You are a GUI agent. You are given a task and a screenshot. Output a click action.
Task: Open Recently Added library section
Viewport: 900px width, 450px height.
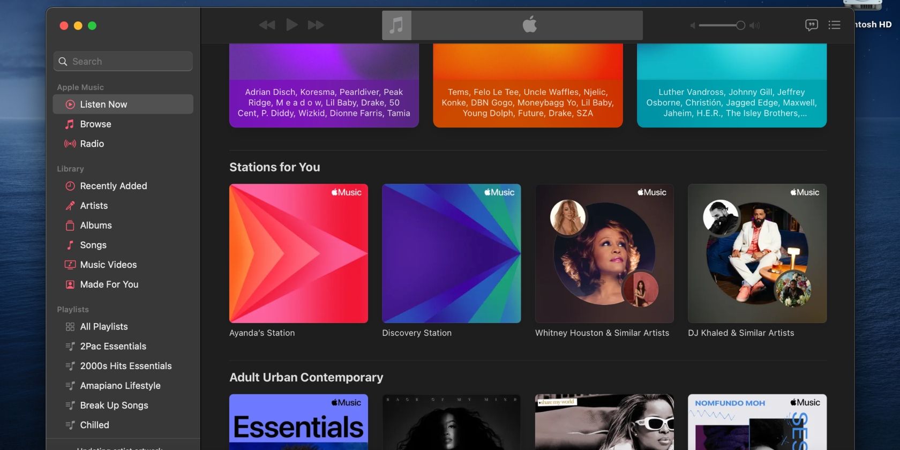pos(123,186)
